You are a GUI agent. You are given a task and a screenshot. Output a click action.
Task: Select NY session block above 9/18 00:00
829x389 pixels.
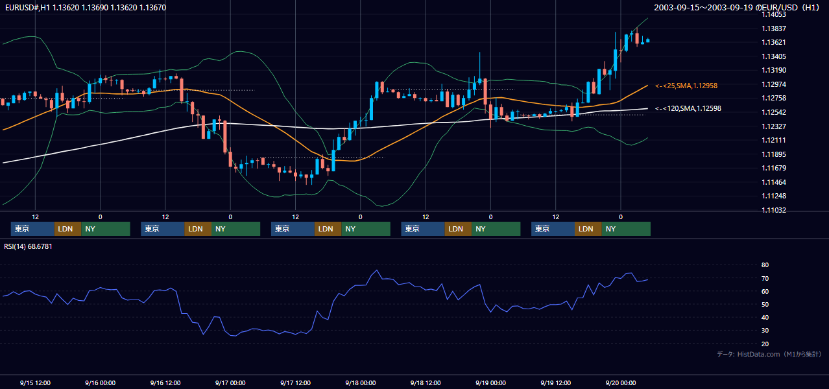pos(366,229)
